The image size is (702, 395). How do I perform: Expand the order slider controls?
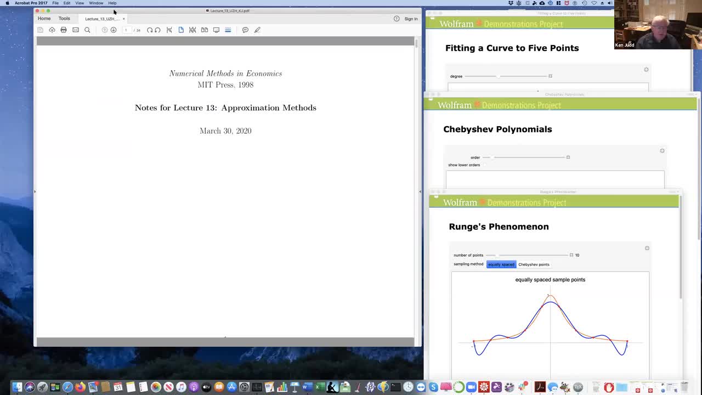tap(568, 157)
